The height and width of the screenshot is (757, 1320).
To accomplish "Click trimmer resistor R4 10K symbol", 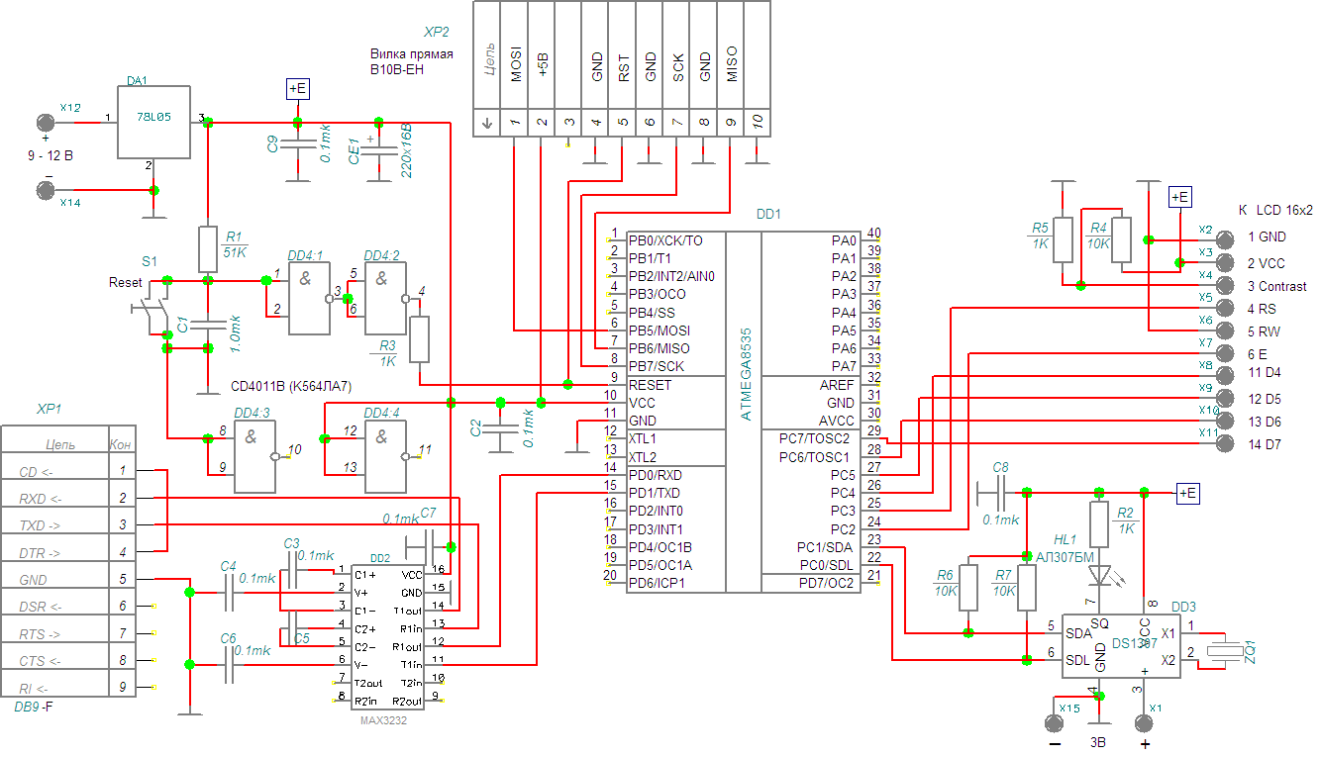I will (x=1121, y=239).
